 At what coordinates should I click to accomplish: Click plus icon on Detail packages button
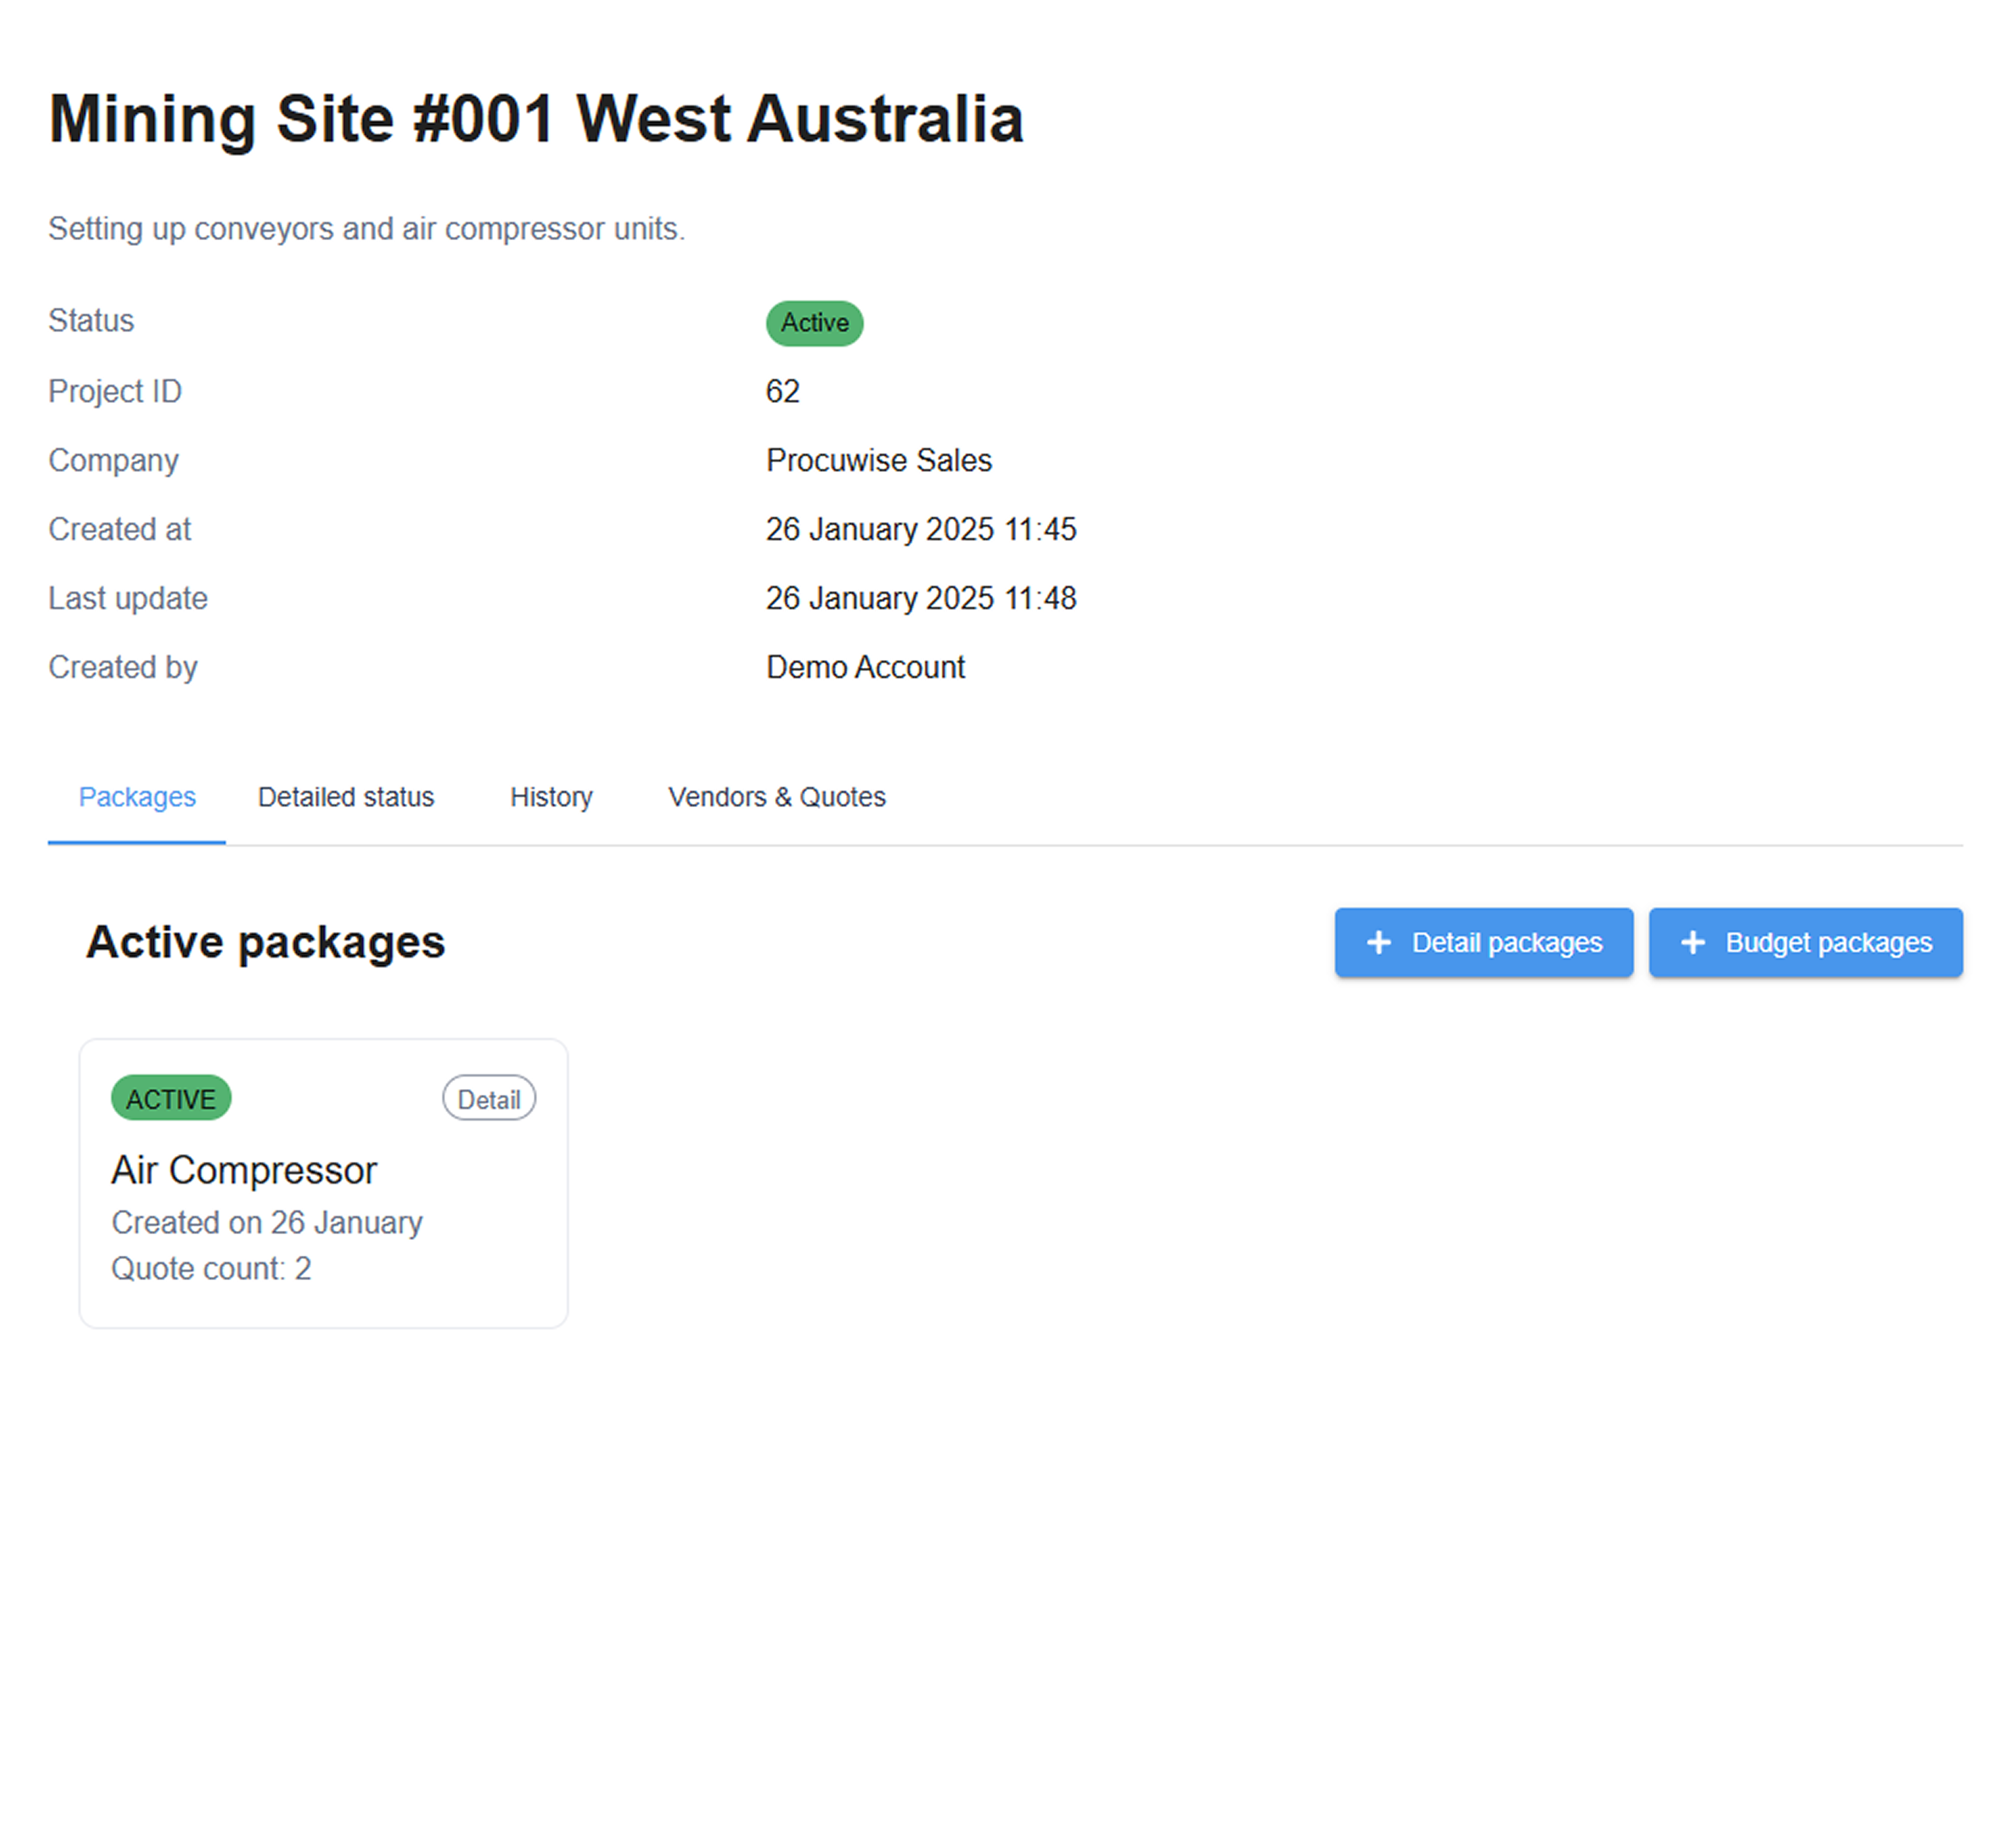tap(1378, 942)
